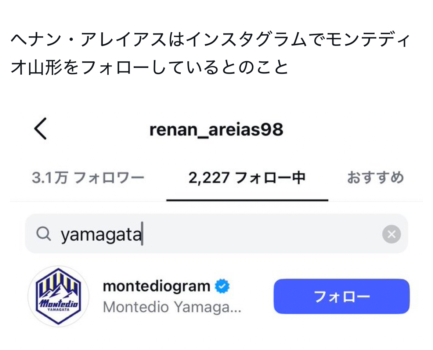This screenshot has width=433, height=350.
Task: Click the Montedio Yamaga... display name
Action: click(172, 307)
